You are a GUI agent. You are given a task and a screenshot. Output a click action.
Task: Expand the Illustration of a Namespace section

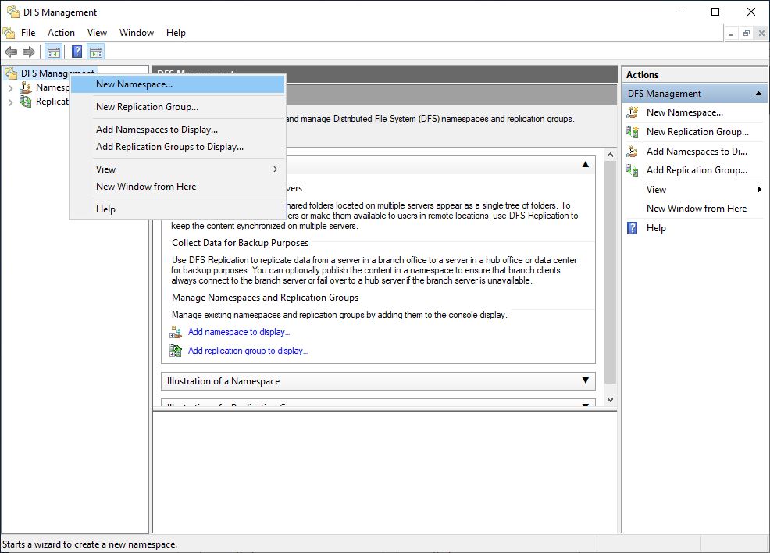click(586, 380)
